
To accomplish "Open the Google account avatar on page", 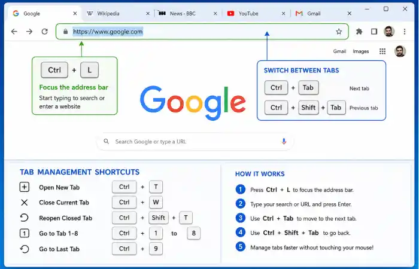I will point(400,51).
